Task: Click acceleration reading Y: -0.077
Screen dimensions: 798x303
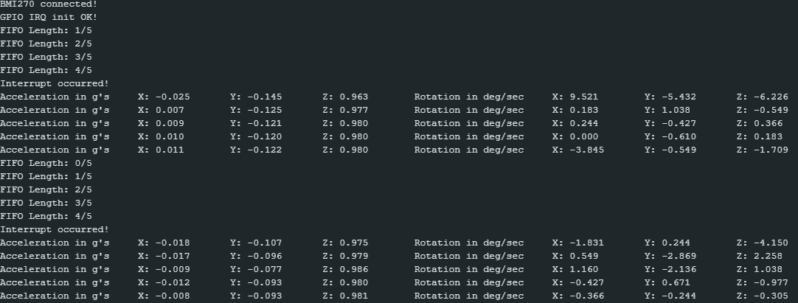Action: click(256, 269)
